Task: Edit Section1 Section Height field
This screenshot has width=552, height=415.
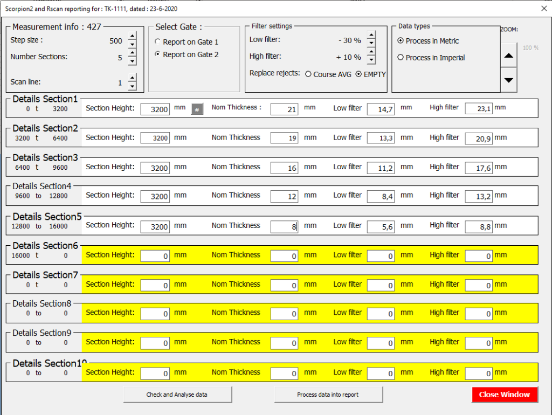Action: tap(155, 109)
